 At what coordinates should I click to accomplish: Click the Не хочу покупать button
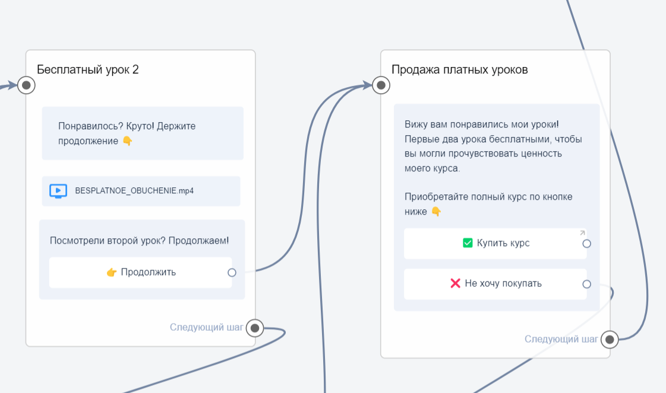tap(495, 283)
